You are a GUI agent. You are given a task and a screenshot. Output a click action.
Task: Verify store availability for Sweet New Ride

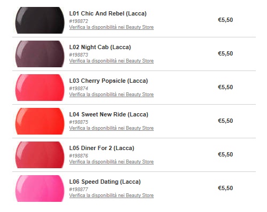tap(112, 128)
